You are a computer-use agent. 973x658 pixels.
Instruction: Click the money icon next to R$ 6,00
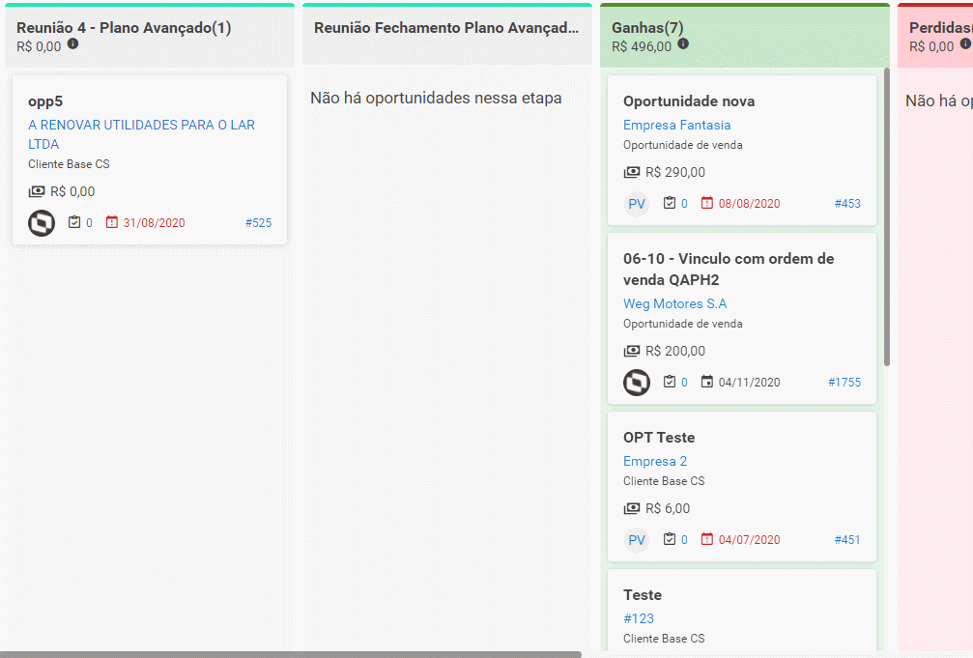(632, 508)
